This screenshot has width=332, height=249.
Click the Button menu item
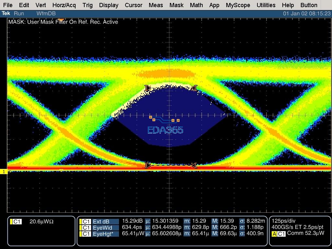click(x=309, y=5)
